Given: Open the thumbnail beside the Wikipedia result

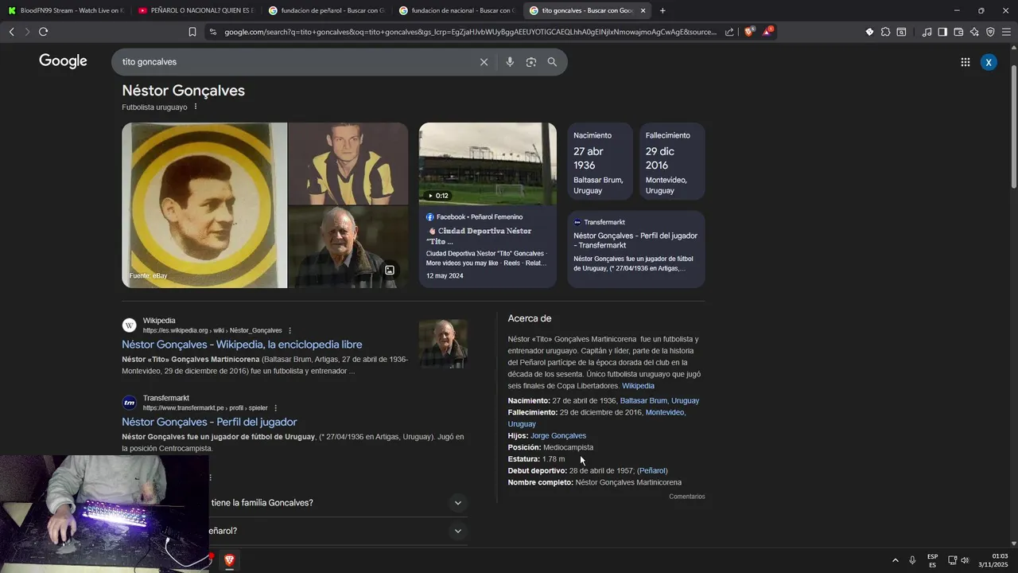Looking at the screenshot, I should tap(443, 344).
